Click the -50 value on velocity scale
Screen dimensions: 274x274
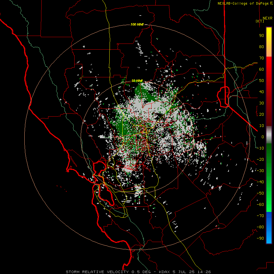coord(260,193)
